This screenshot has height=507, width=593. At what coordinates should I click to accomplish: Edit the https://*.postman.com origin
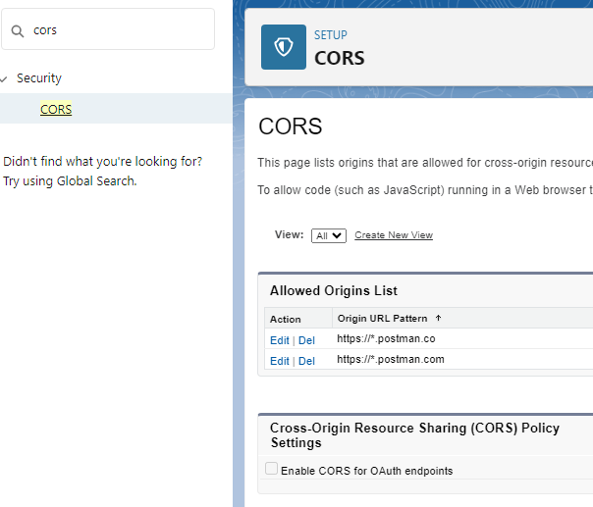(x=280, y=361)
